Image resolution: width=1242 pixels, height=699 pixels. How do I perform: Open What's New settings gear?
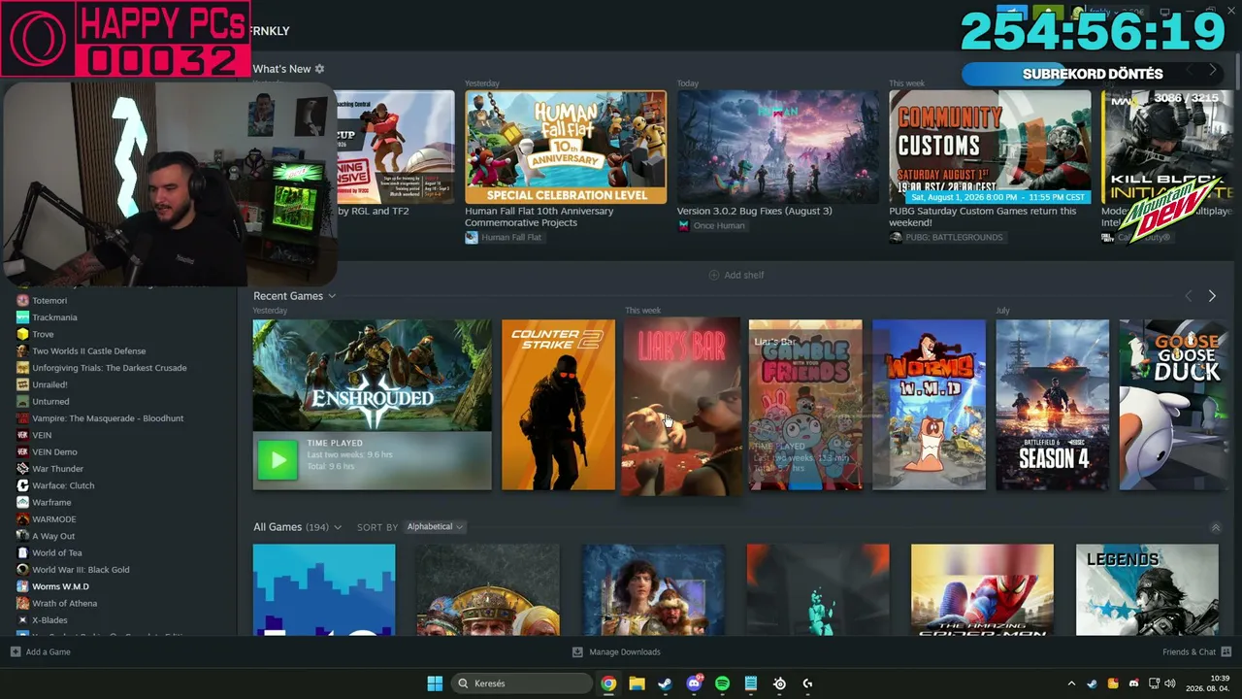tap(319, 69)
